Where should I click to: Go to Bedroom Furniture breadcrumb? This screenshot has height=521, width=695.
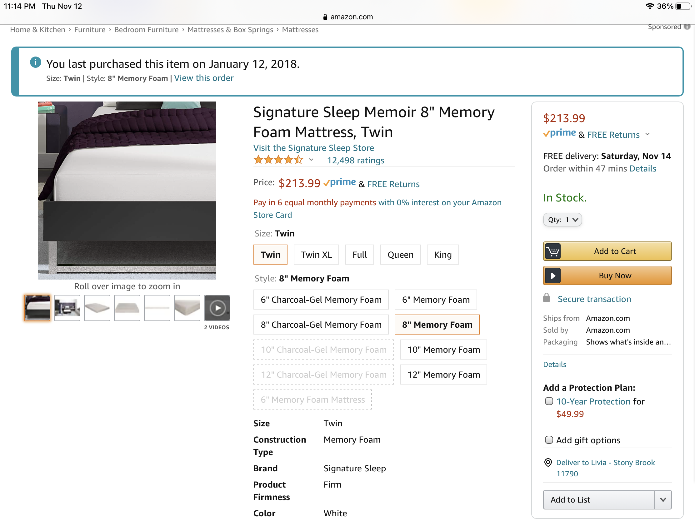[147, 30]
